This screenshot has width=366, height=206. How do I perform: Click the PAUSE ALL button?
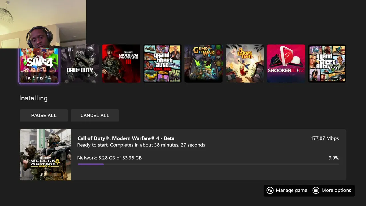[x=44, y=115]
